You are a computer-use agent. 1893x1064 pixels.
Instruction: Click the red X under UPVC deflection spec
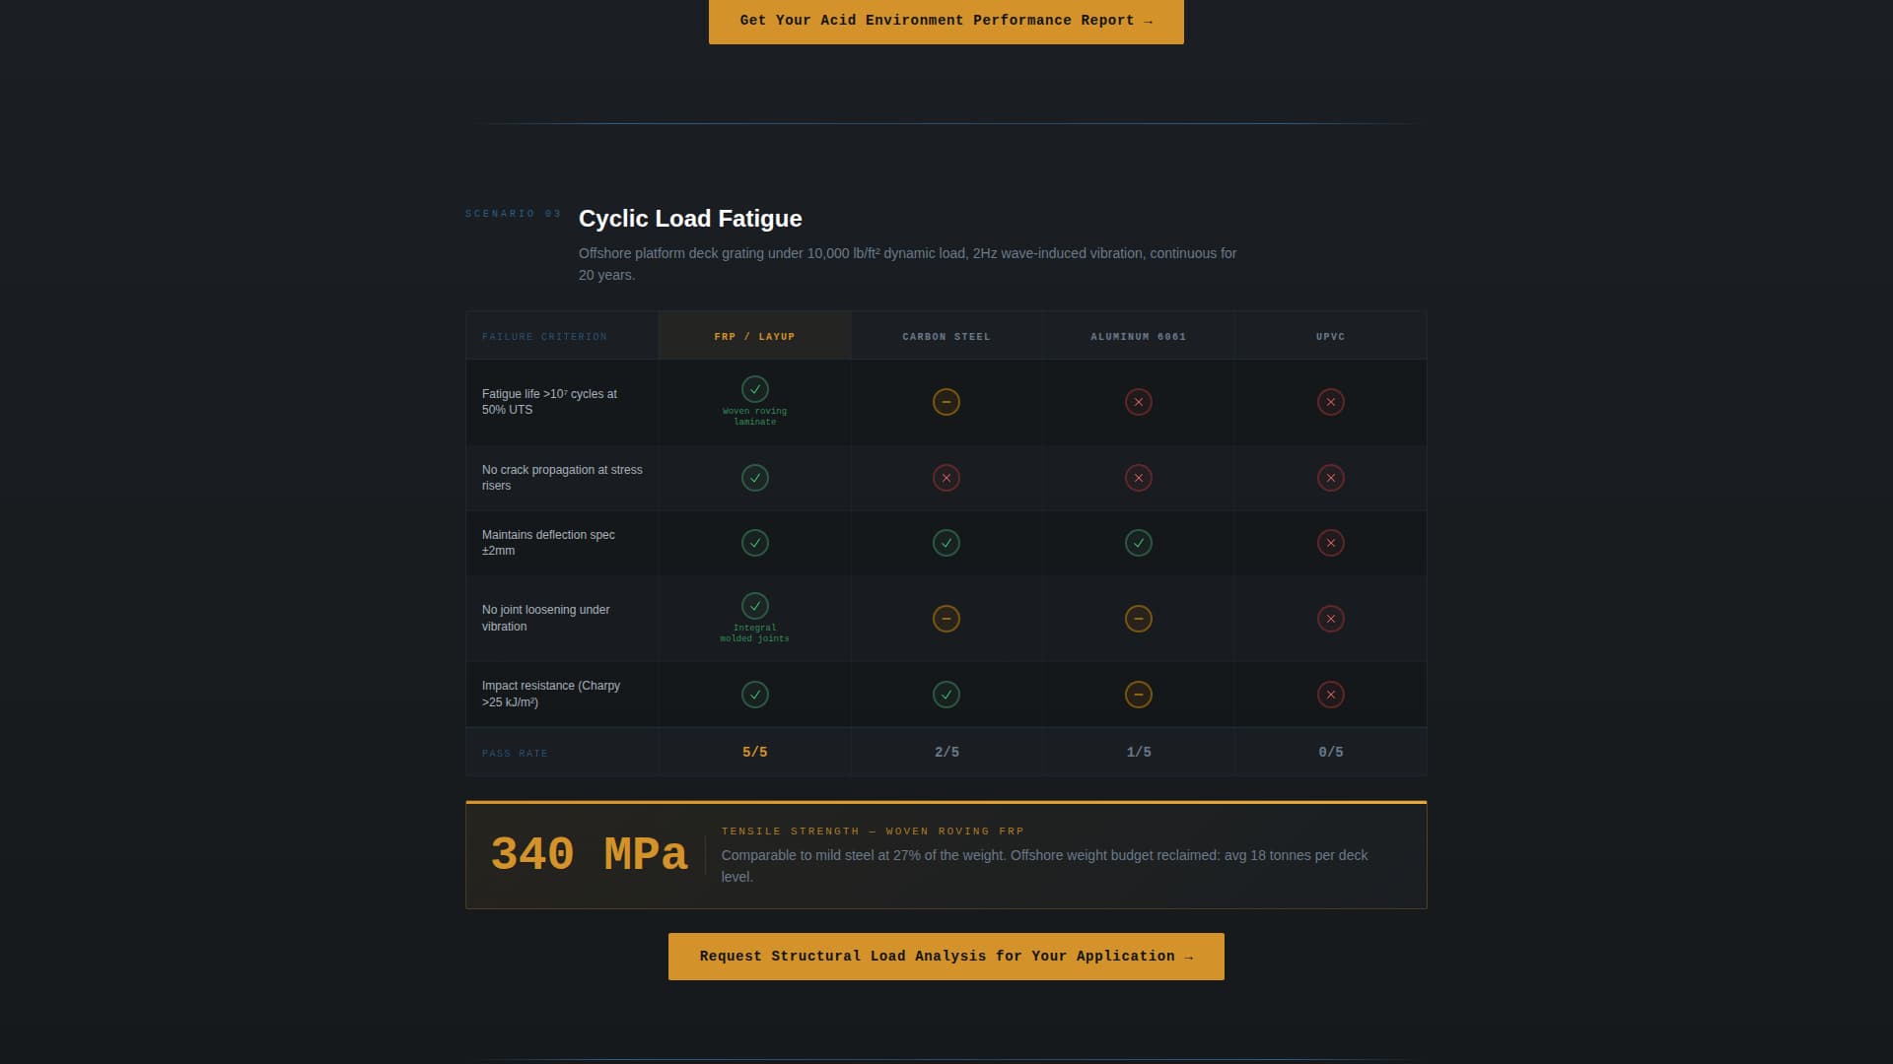click(1331, 543)
